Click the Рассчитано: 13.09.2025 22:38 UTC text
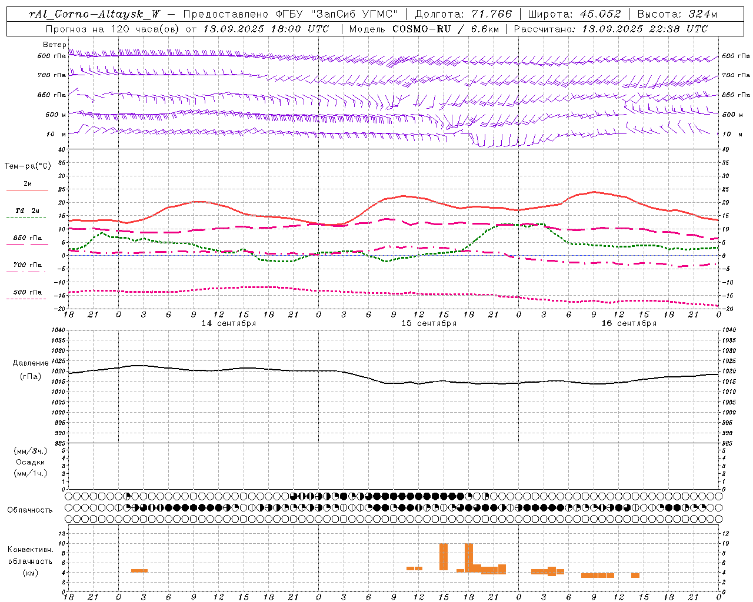 tap(611, 29)
